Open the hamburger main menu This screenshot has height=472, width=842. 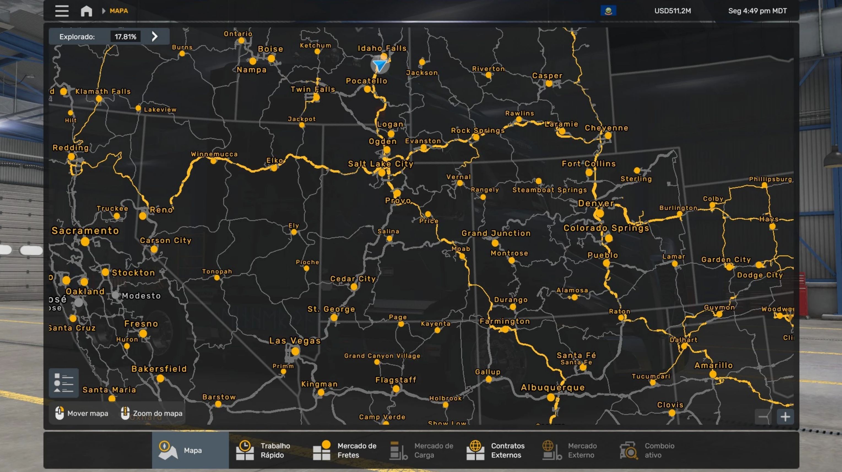click(62, 11)
